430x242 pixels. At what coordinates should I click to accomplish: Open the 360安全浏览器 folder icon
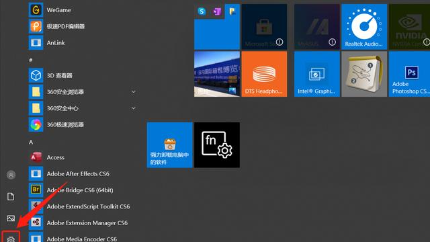click(36, 91)
